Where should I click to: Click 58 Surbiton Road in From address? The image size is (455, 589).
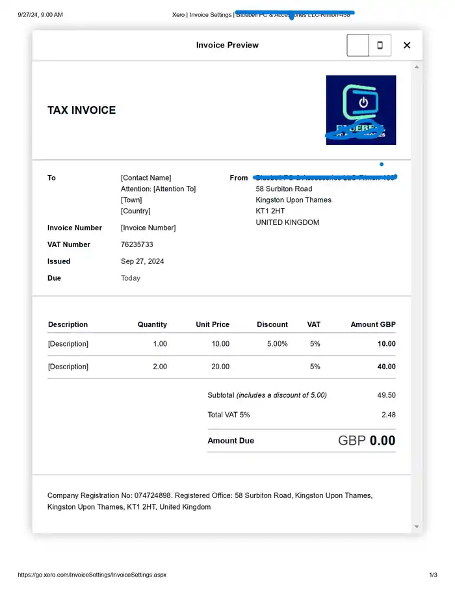[x=284, y=189]
